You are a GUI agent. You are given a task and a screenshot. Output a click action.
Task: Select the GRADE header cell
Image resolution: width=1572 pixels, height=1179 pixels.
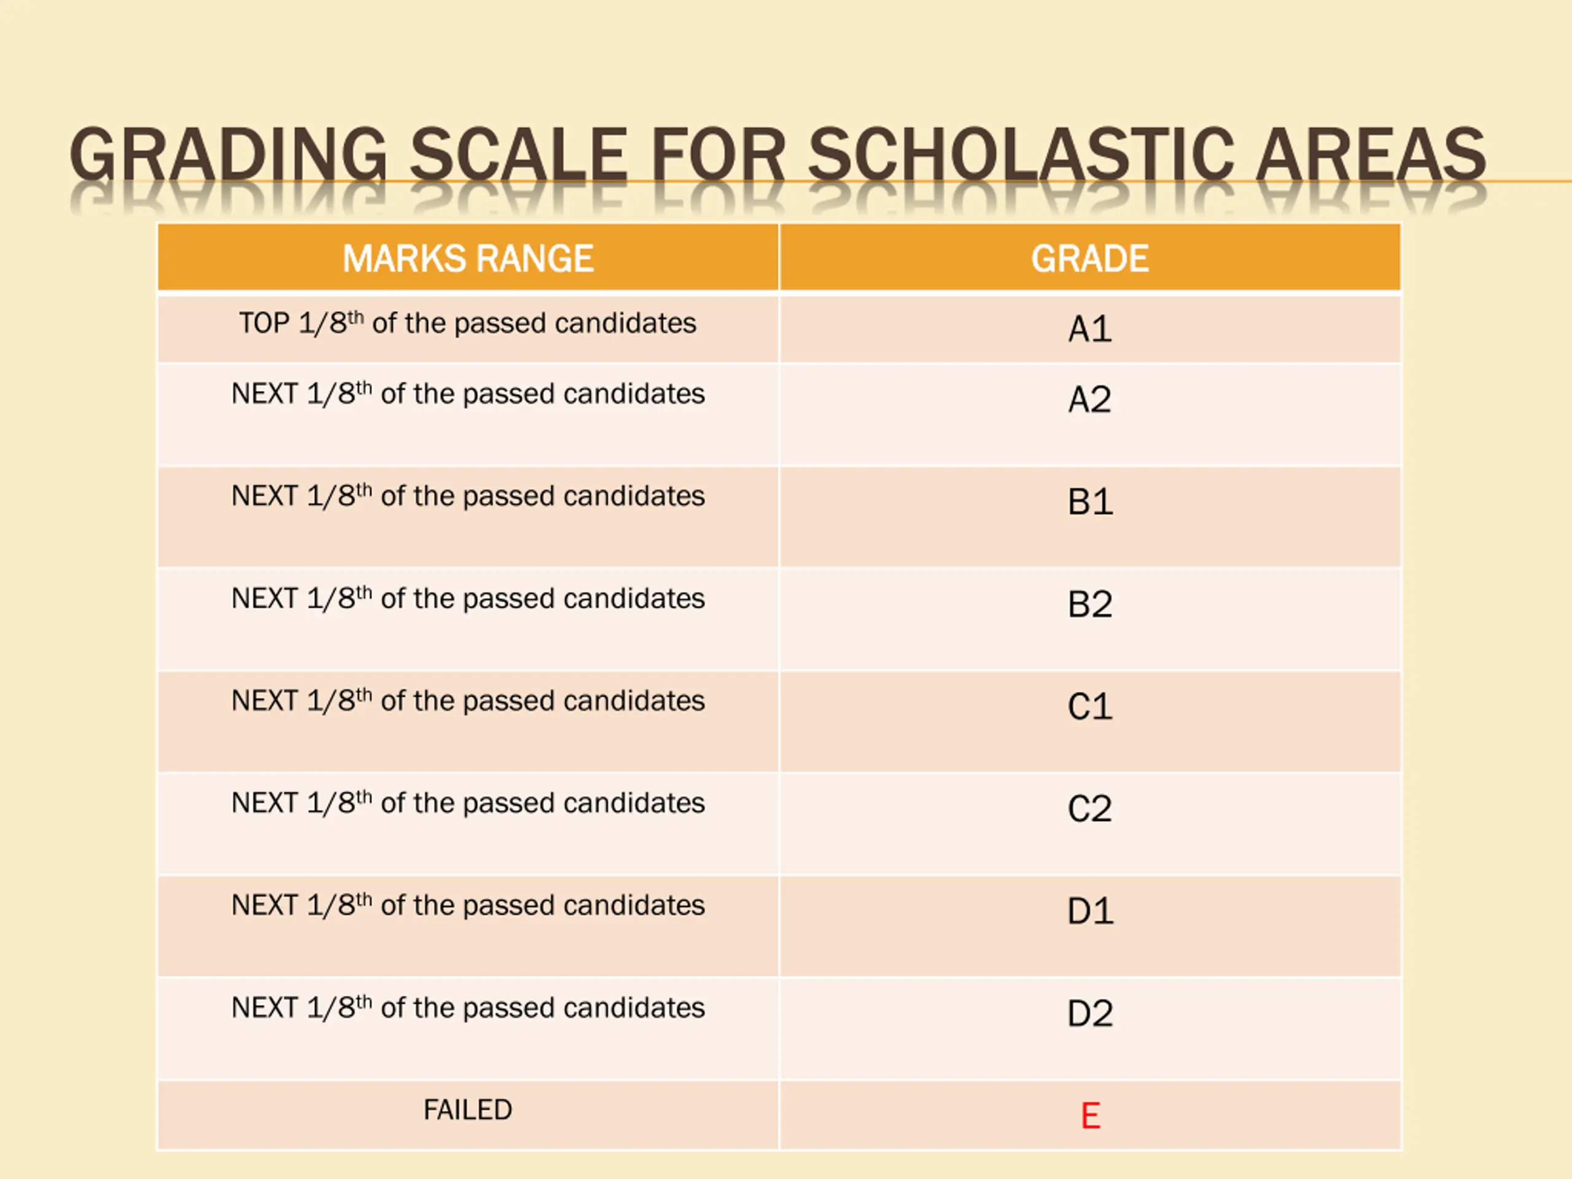1090,257
